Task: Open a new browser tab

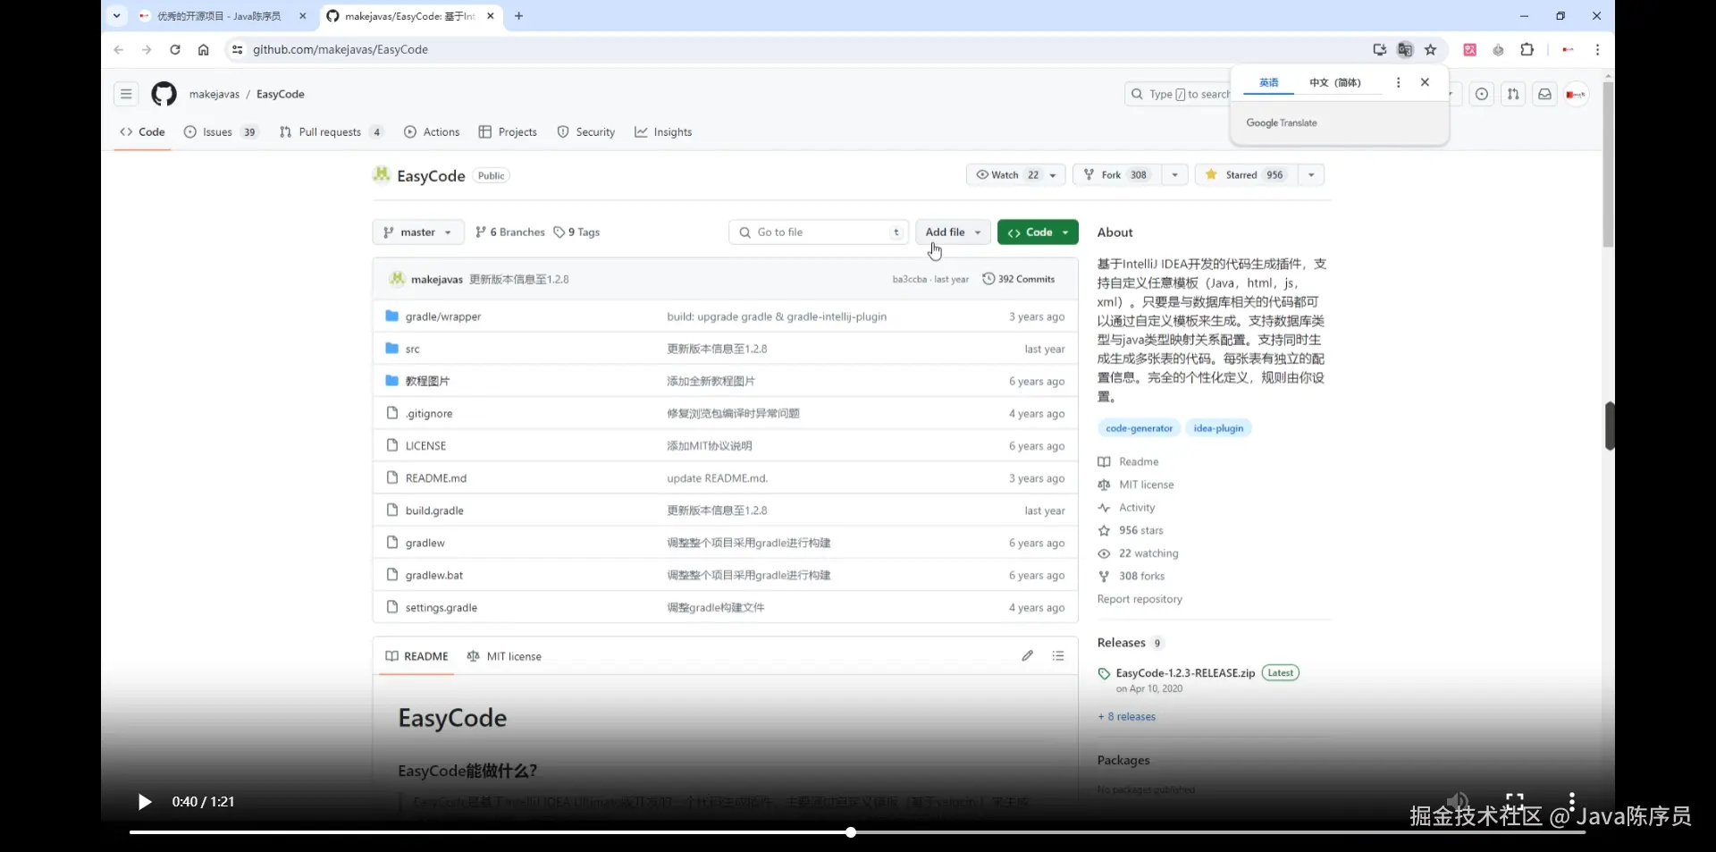Action: [x=518, y=16]
